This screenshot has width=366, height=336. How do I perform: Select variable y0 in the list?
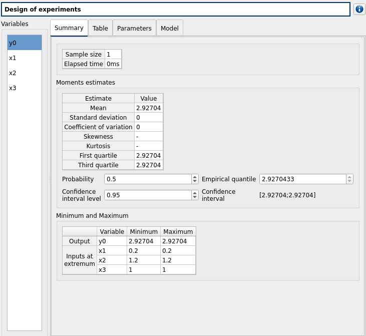(25, 43)
